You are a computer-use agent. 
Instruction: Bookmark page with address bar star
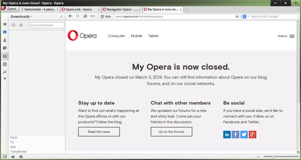237,16
